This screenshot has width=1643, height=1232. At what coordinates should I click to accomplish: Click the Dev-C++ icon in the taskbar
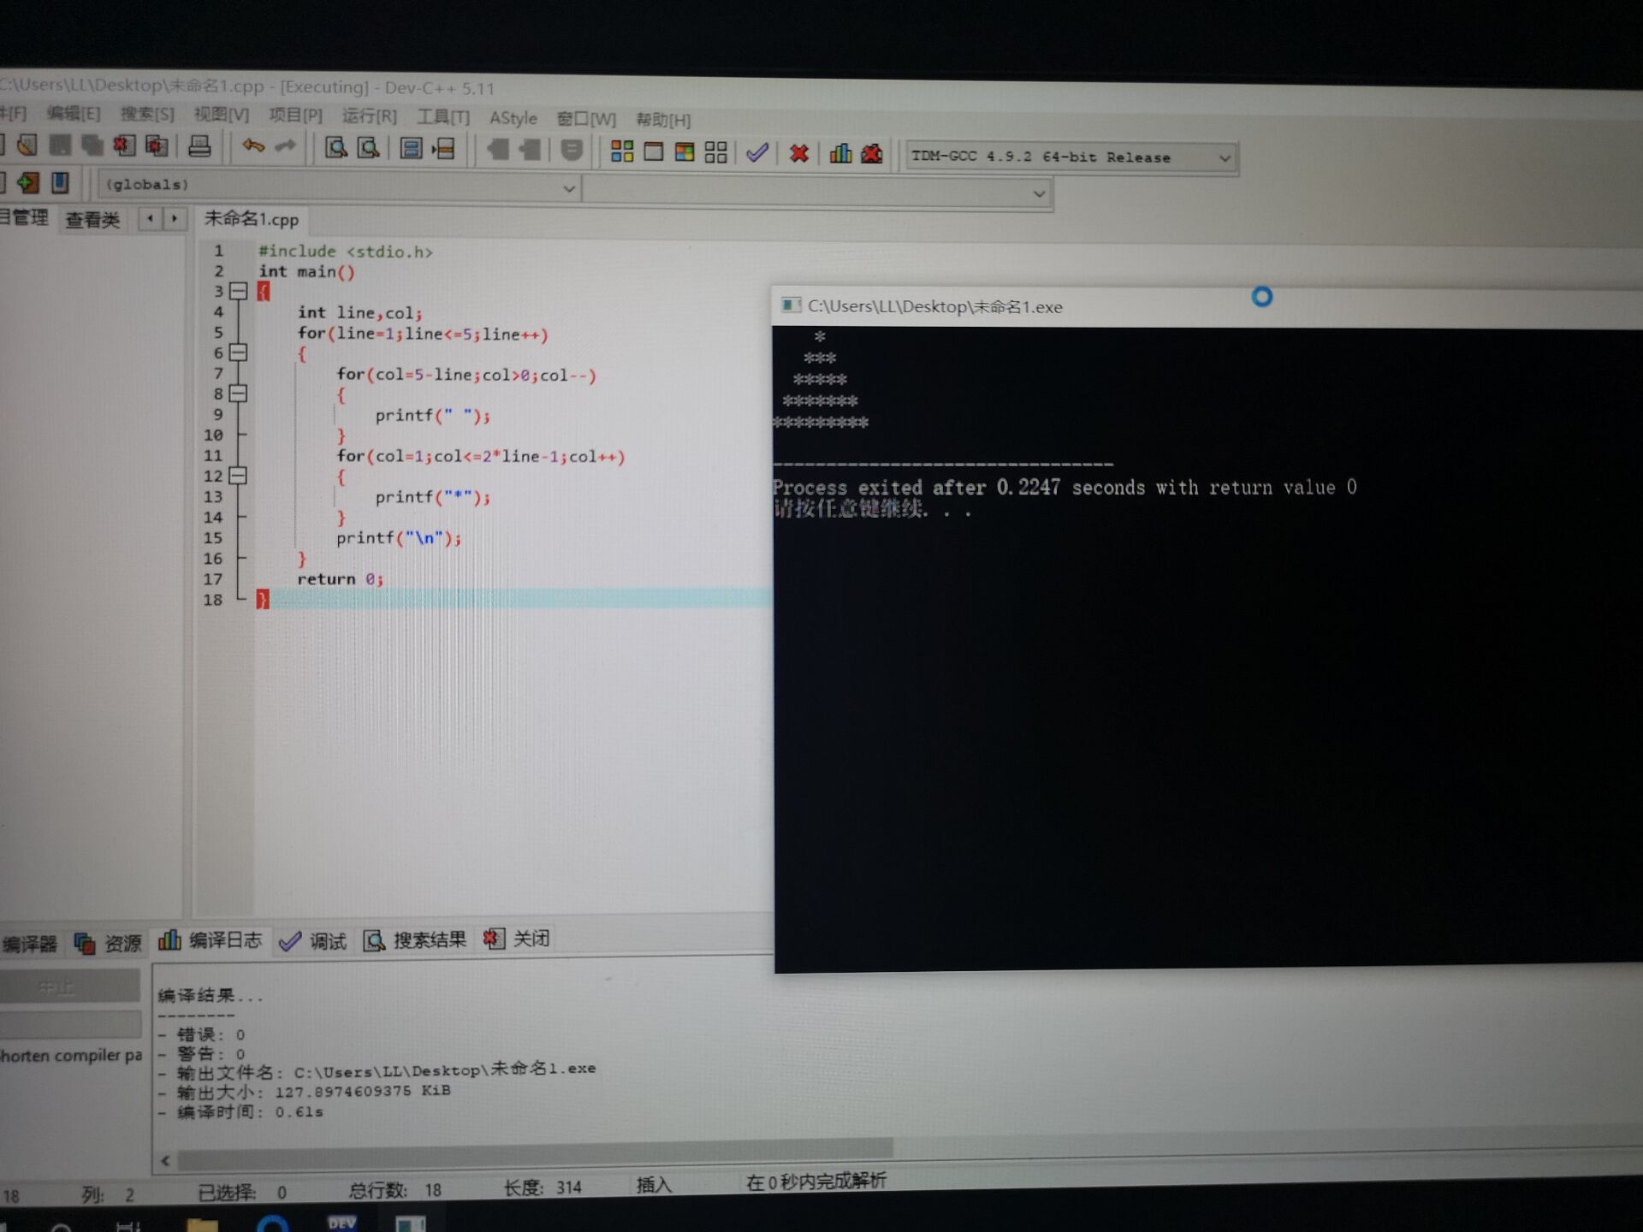point(341,1223)
